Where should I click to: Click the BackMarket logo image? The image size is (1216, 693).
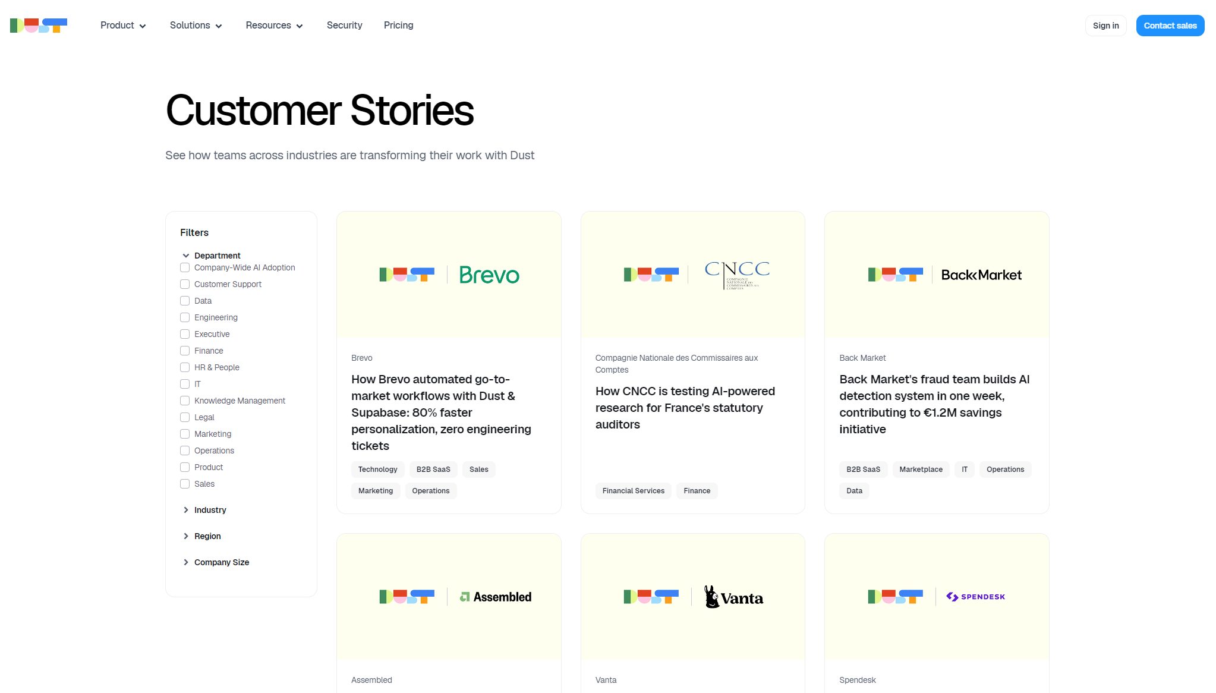pyautogui.click(x=981, y=275)
